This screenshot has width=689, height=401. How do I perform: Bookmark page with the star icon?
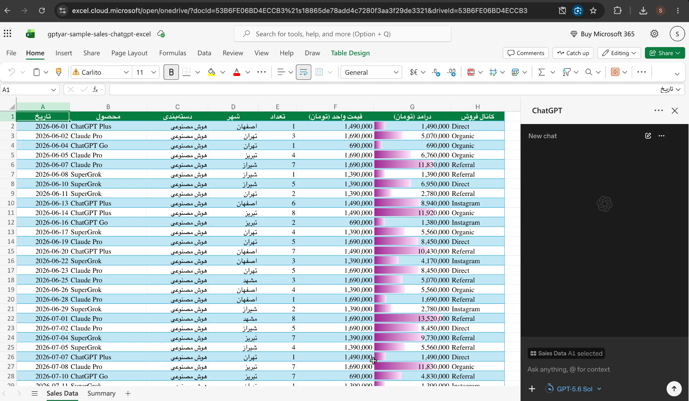(593, 11)
